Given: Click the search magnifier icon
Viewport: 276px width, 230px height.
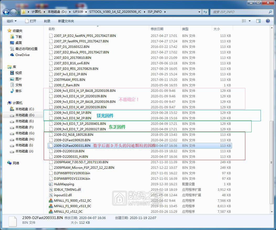Looking at the screenshot, I should click(270, 12).
